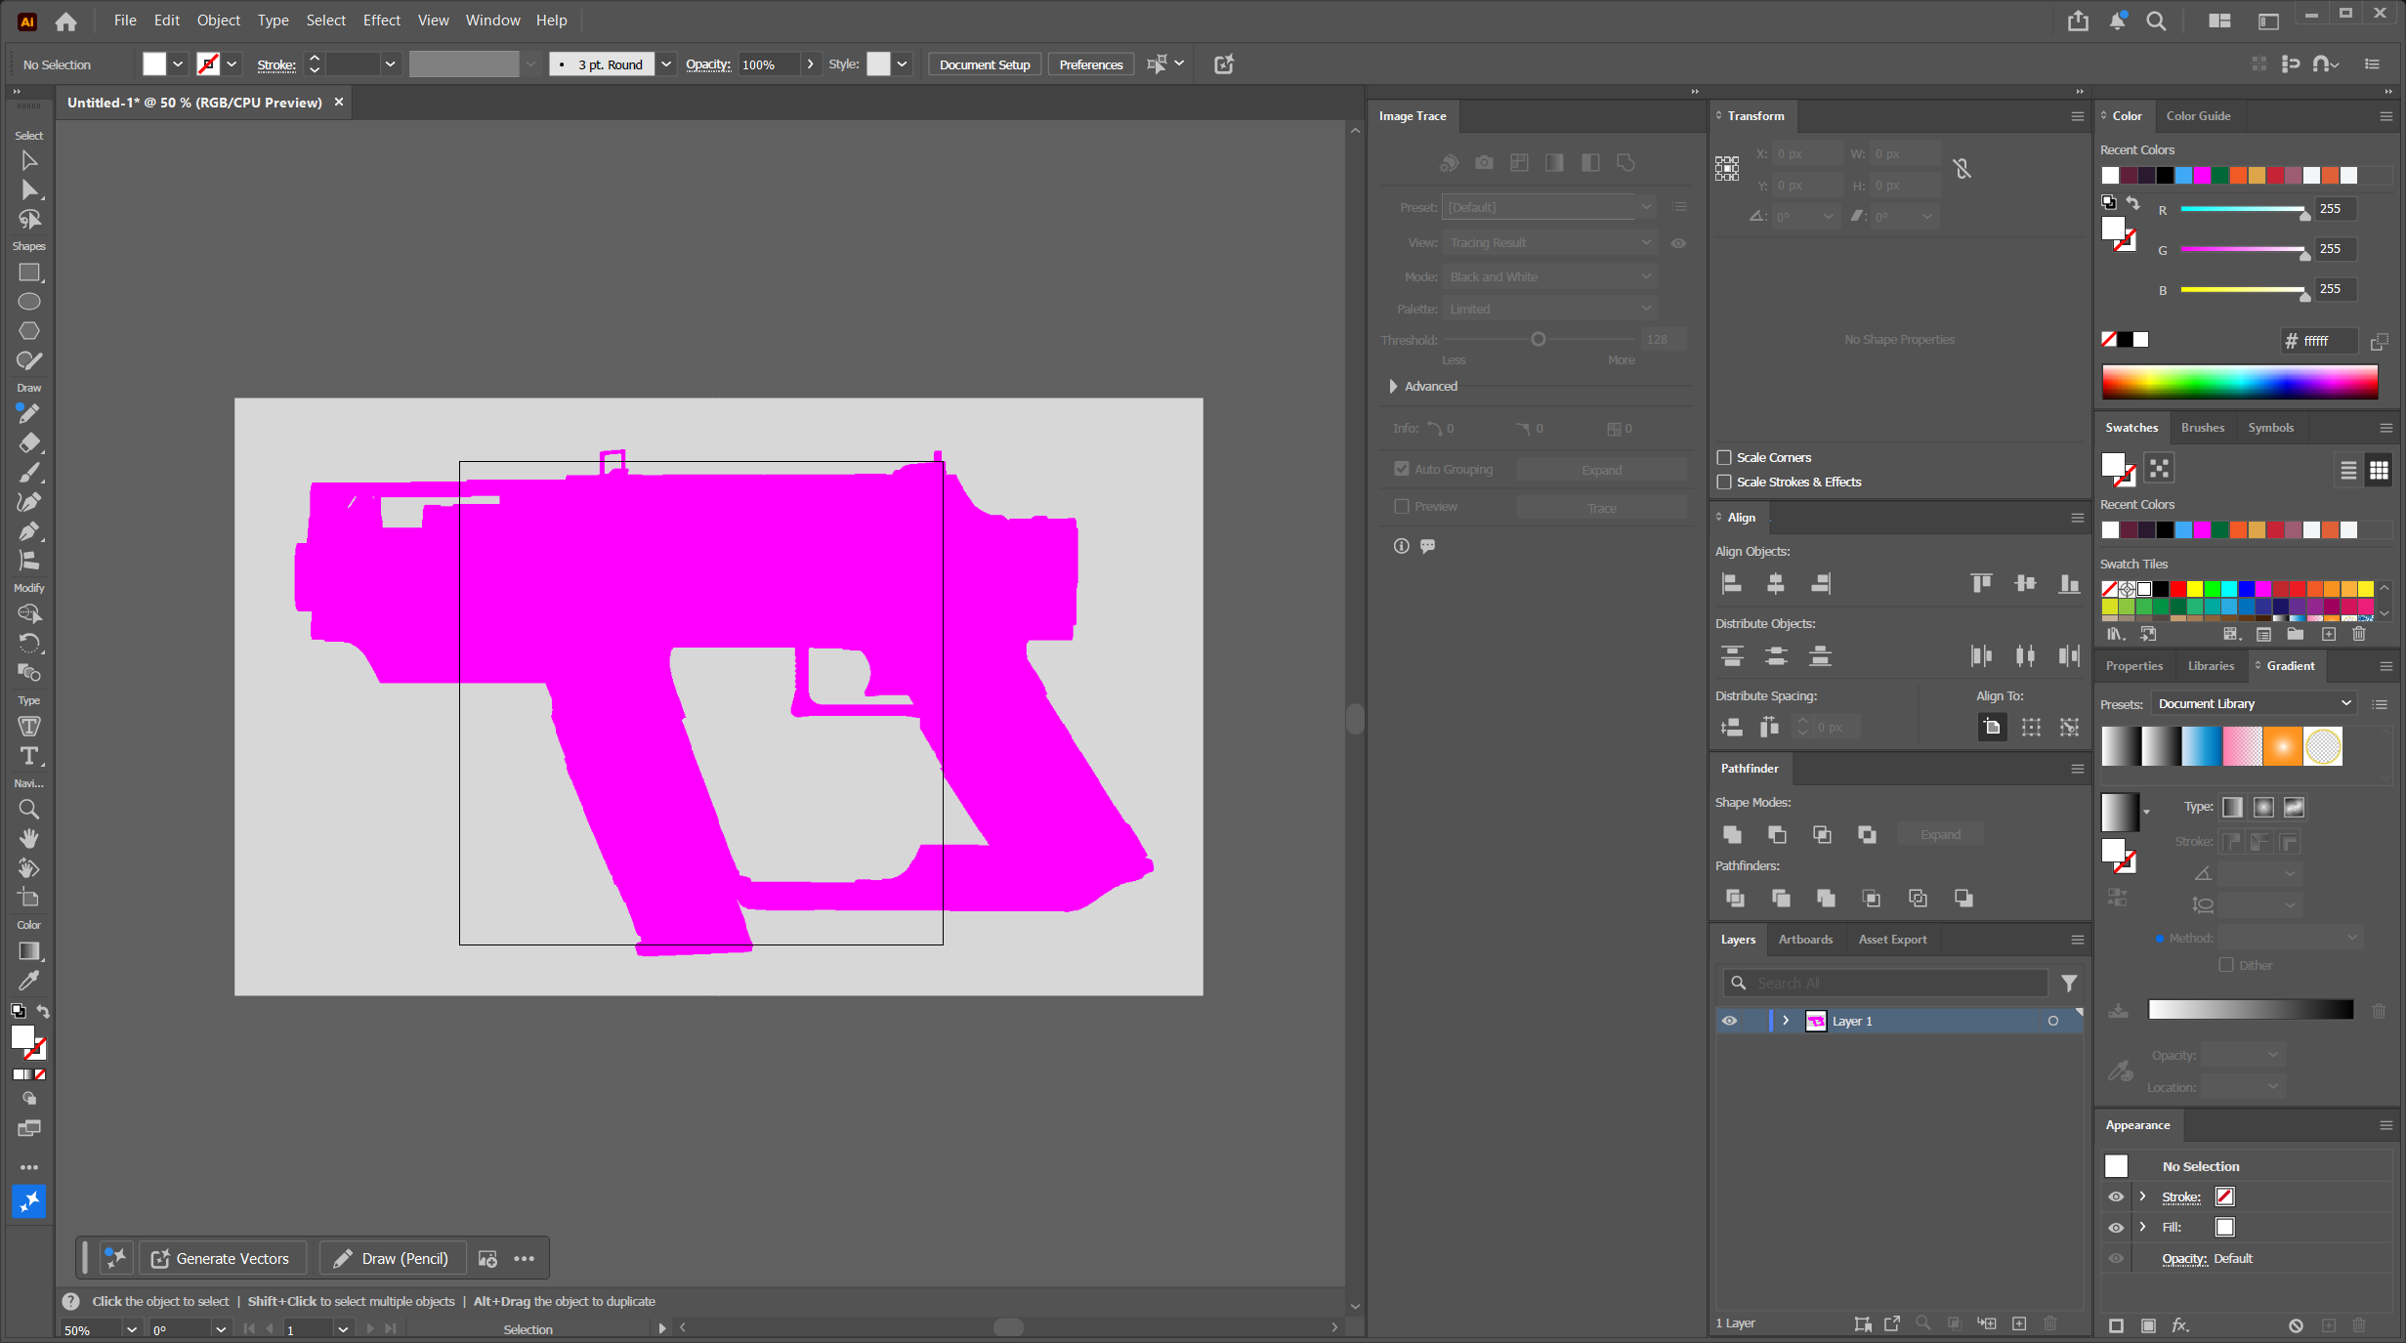Viewport: 2406px width, 1343px height.
Task: Switch to the Brushes tab
Action: [2202, 428]
